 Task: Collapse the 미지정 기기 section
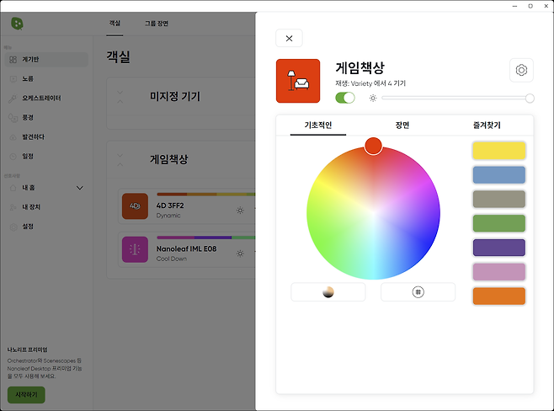click(x=120, y=96)
